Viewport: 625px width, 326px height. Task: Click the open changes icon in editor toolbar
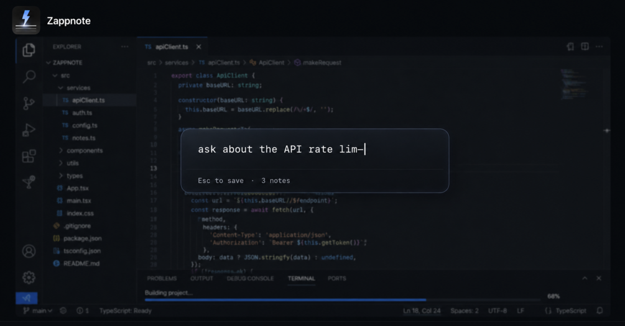coord(570,47)
